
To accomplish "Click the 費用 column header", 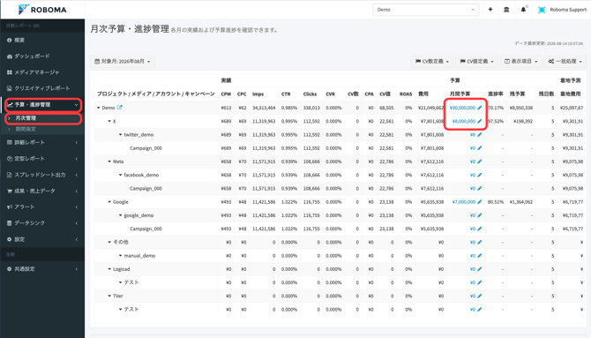I will coord(423,94).
